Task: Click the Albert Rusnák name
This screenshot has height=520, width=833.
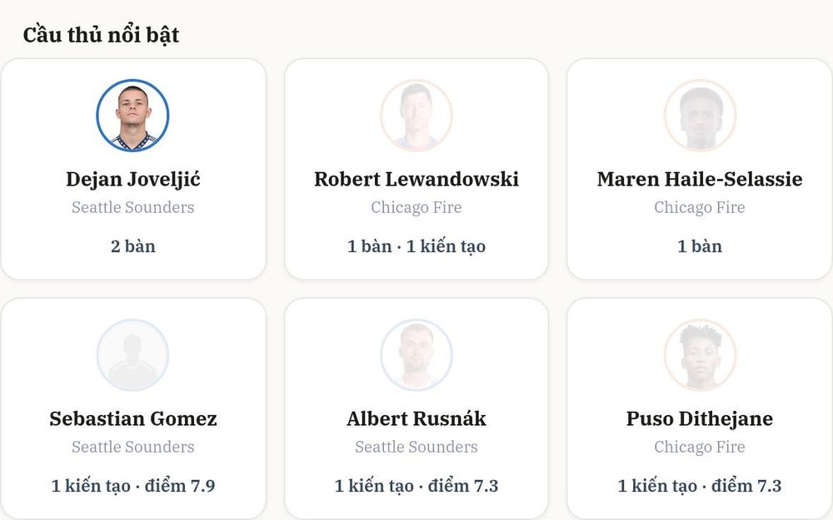Action: (416, 418)
